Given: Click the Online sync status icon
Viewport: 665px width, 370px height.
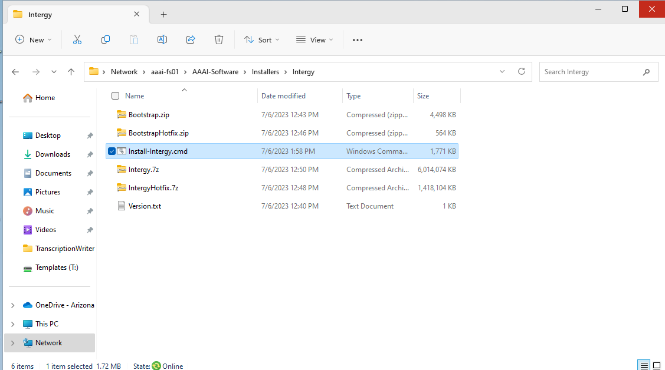Looking at the screenshot, I should pyautogui.click(x=156, y=366).
